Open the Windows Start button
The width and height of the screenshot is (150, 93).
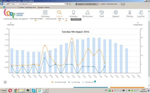tap(3, 91)
